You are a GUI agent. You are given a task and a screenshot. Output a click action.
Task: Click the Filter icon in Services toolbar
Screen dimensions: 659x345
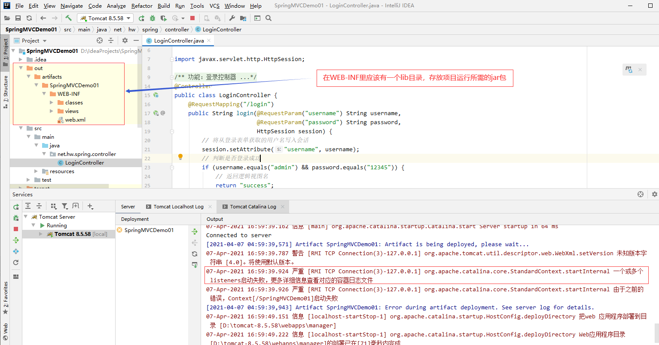64,206
